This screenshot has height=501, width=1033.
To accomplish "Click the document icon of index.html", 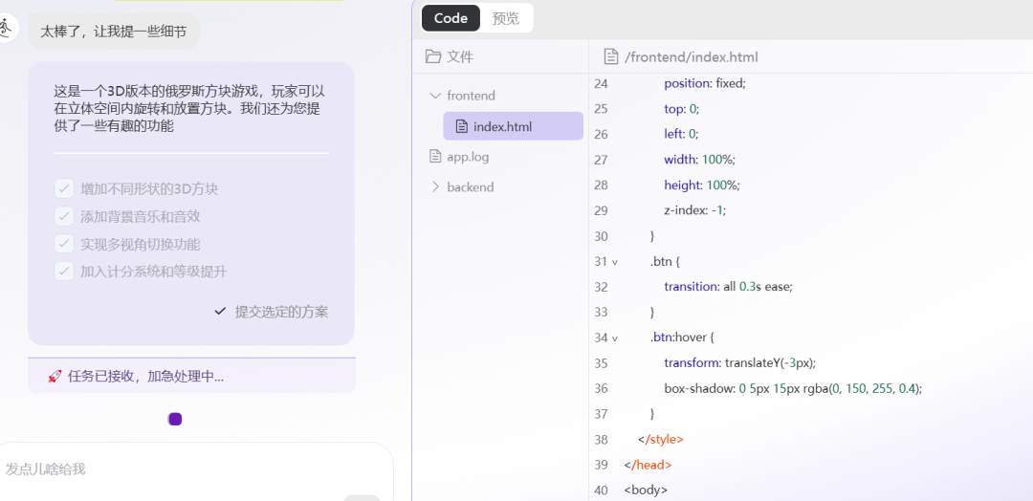I will [x=462, y=126].
